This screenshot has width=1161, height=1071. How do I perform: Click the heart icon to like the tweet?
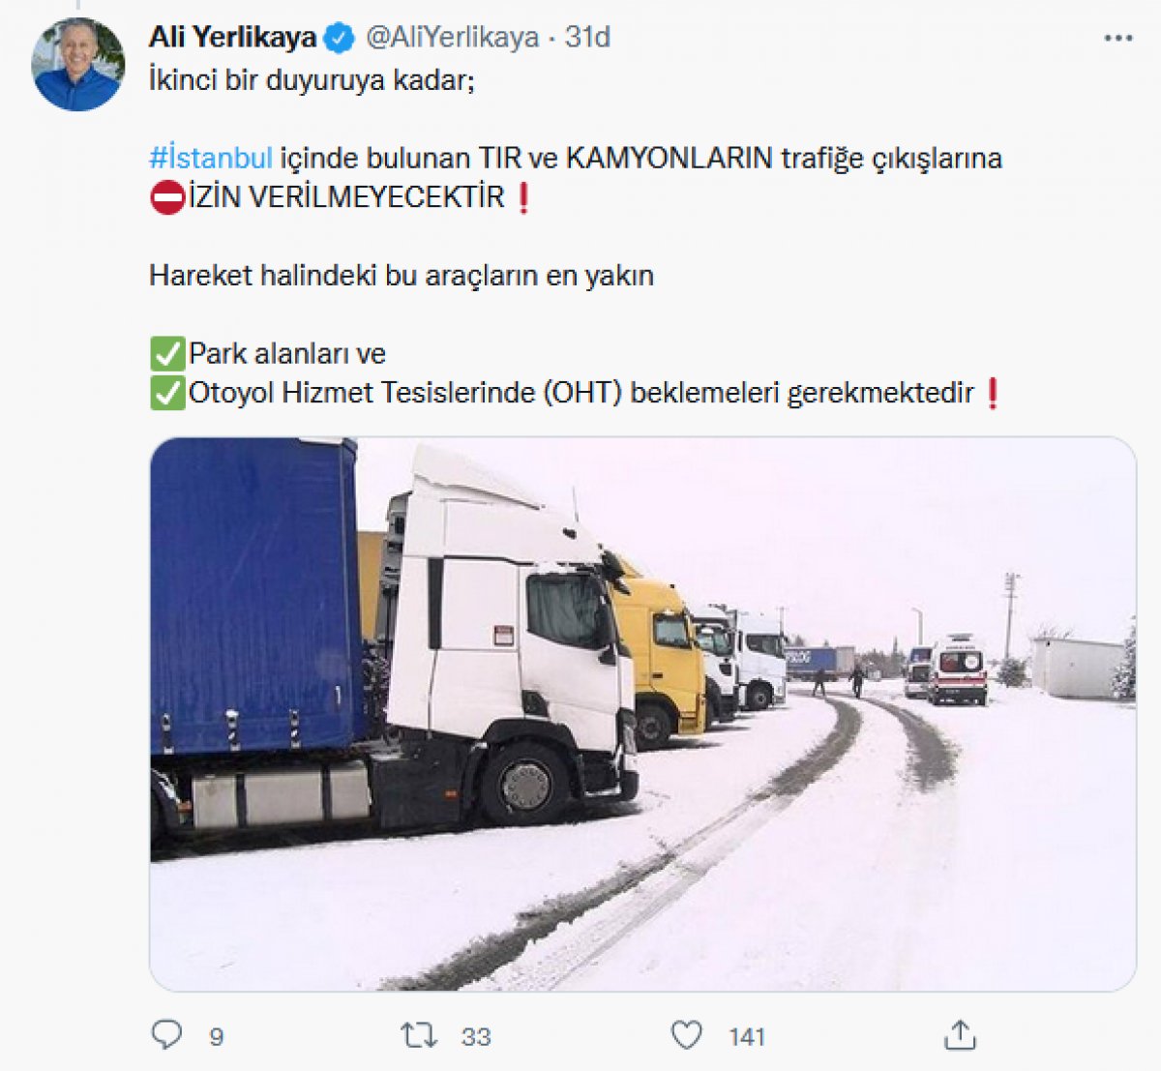tap(684, 1035)
